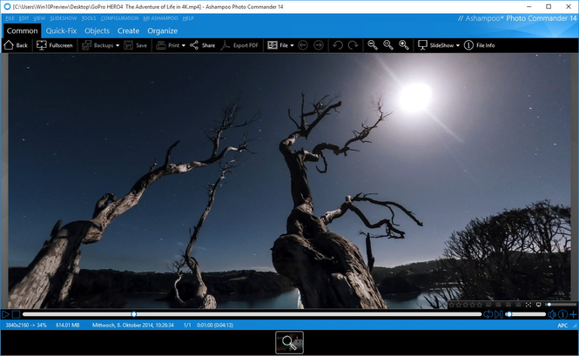
Task: Rate the file with the first star
Action: click(452, 305)
